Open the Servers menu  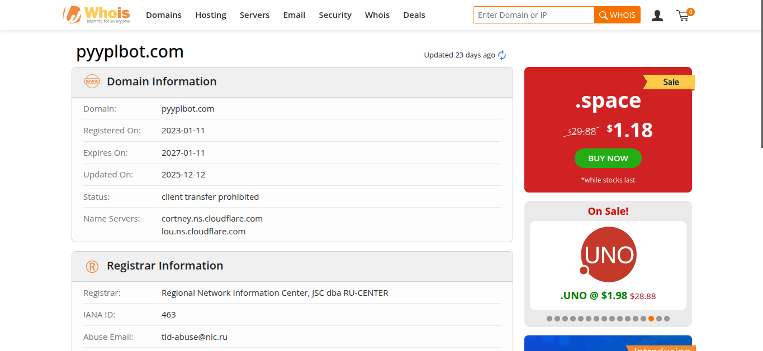[x=254, y=15]
